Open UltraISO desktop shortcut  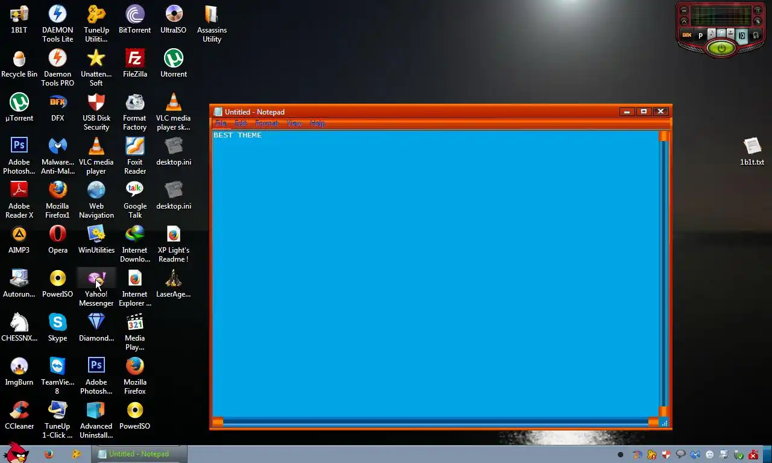tap(174, 19)
